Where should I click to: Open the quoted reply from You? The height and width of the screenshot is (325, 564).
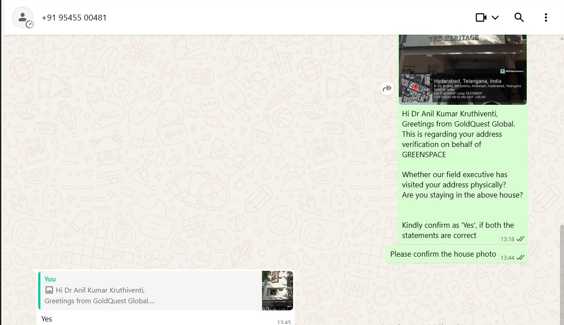165,290
